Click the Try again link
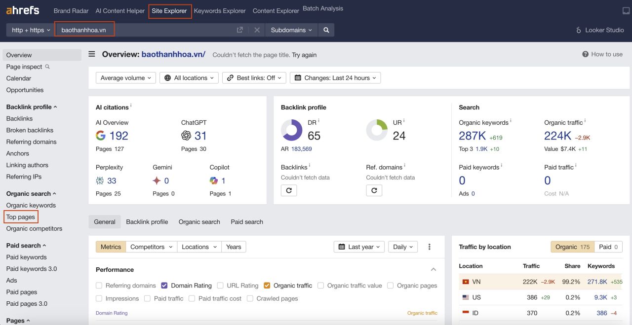The height and width of the screenshot is (325, 632). [304, 55]
